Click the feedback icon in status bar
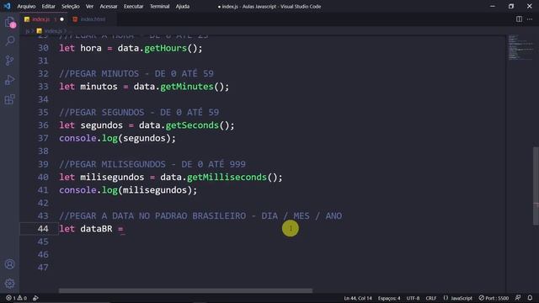The height and width of the screenshot is (303, 539). coord(518,298)
